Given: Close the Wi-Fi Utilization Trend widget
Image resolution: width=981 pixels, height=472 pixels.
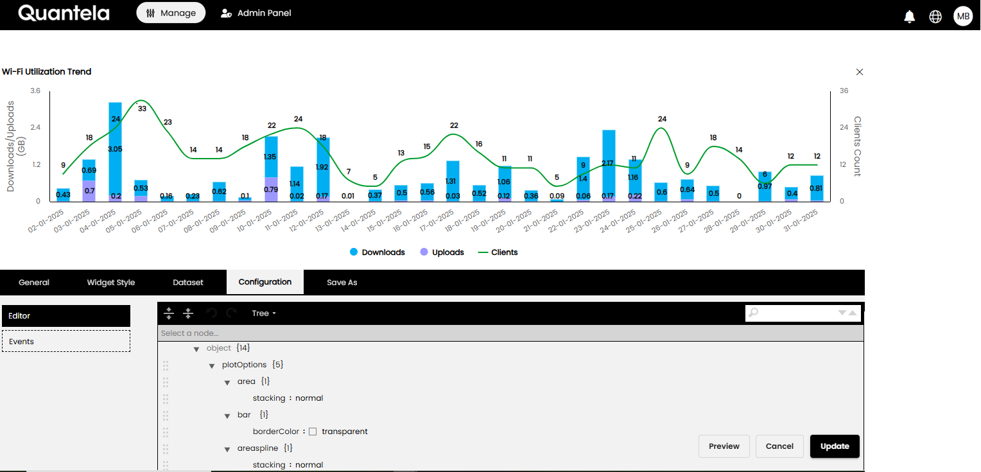Looking at the screenshot, I should [860, 72].
